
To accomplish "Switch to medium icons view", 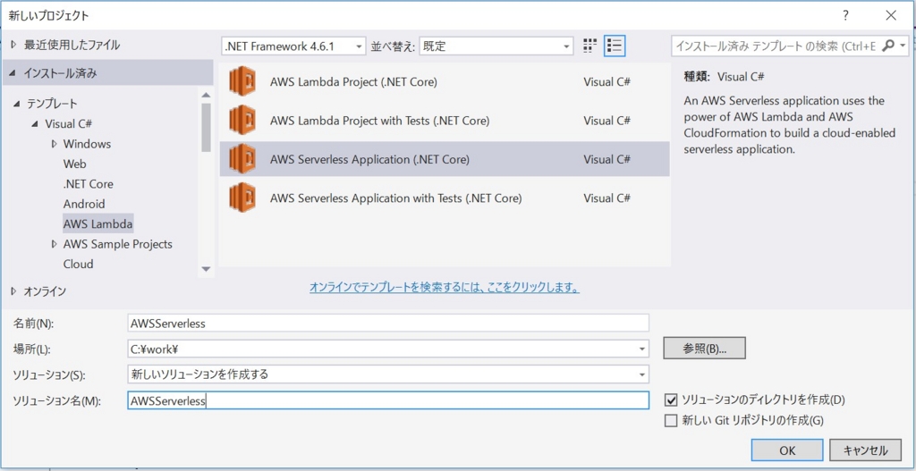I will (x=590, y=46).
